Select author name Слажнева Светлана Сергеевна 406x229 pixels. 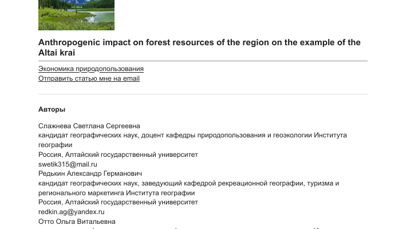[x=89, y=126]
